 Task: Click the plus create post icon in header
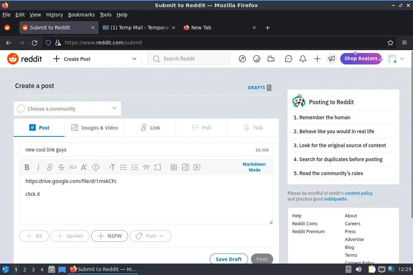coord(317,59)
